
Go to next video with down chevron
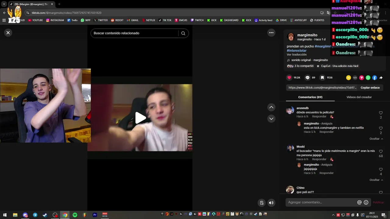(x=271, y=119)
